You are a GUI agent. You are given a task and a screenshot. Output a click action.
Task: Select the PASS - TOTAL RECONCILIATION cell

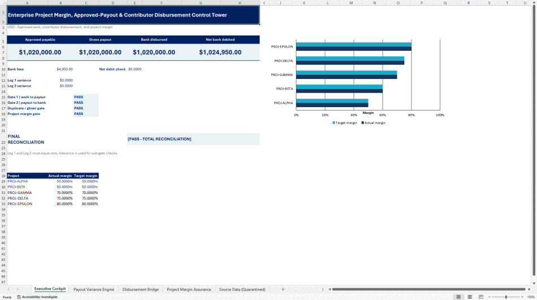click(193, 139)
